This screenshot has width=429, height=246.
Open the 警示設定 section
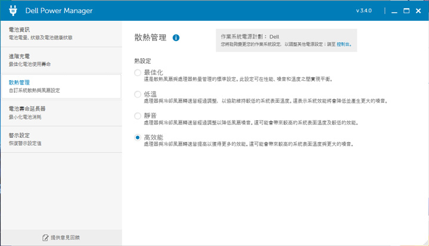[61, 139]
